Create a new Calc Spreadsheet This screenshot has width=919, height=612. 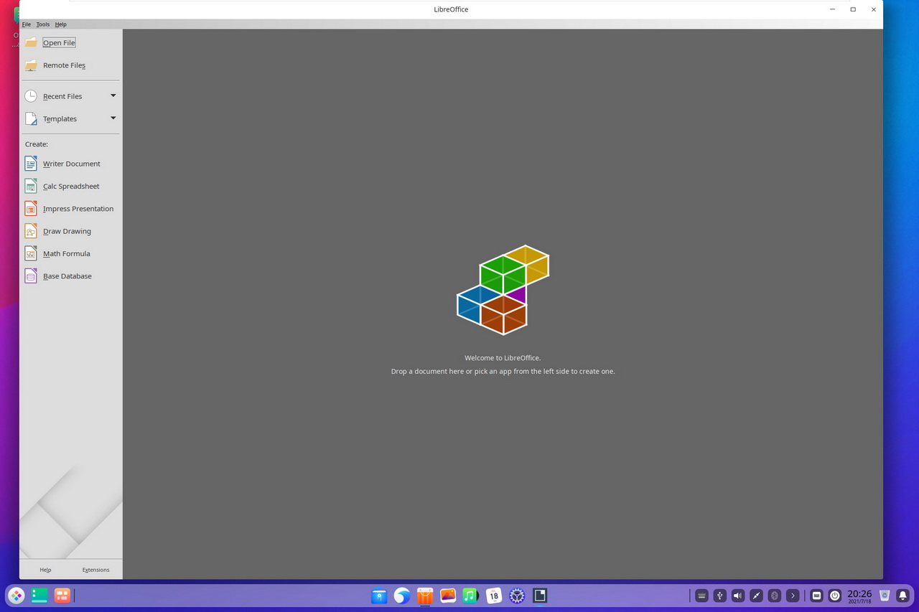tap(70, 186)
